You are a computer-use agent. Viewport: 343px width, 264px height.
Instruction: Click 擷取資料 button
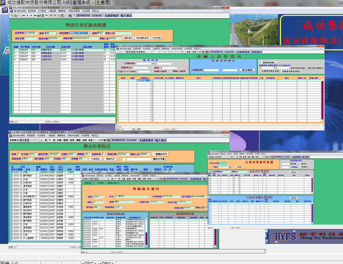tap(129, 38)
